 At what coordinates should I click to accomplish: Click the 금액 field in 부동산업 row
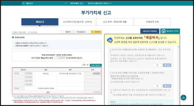(92, 74)
